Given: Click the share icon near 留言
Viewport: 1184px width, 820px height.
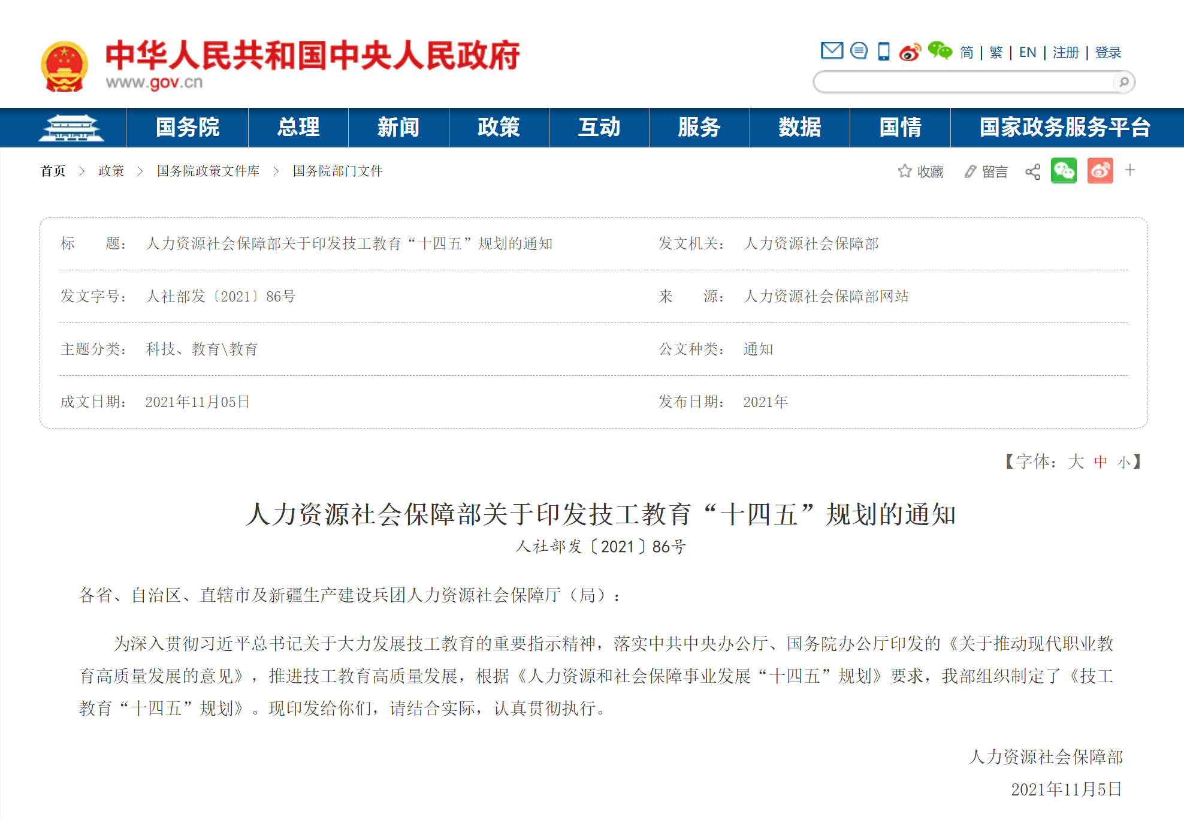Looking at the screenshot, I should (x=1032, y=172).
